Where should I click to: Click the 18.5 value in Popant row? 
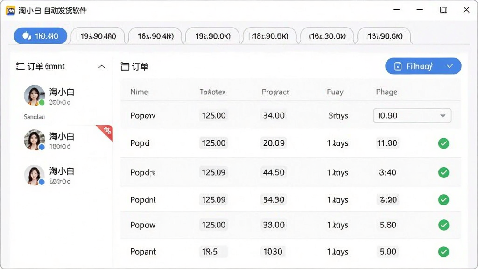click(213, 252)
